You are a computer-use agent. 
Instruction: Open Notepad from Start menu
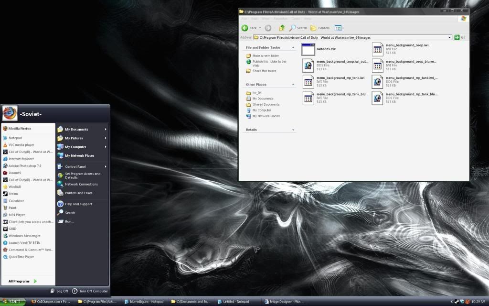click(28, 138)
